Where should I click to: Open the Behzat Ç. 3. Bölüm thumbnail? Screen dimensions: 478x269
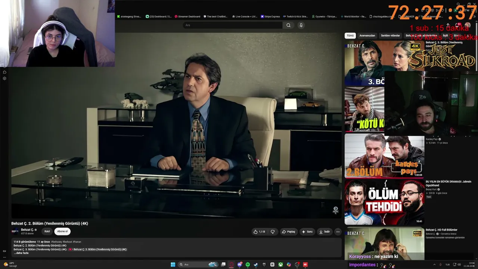tap(384, 63)
